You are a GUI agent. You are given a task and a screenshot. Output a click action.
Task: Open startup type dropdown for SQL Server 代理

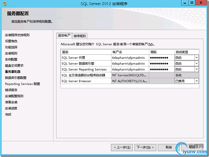point(196,57)
